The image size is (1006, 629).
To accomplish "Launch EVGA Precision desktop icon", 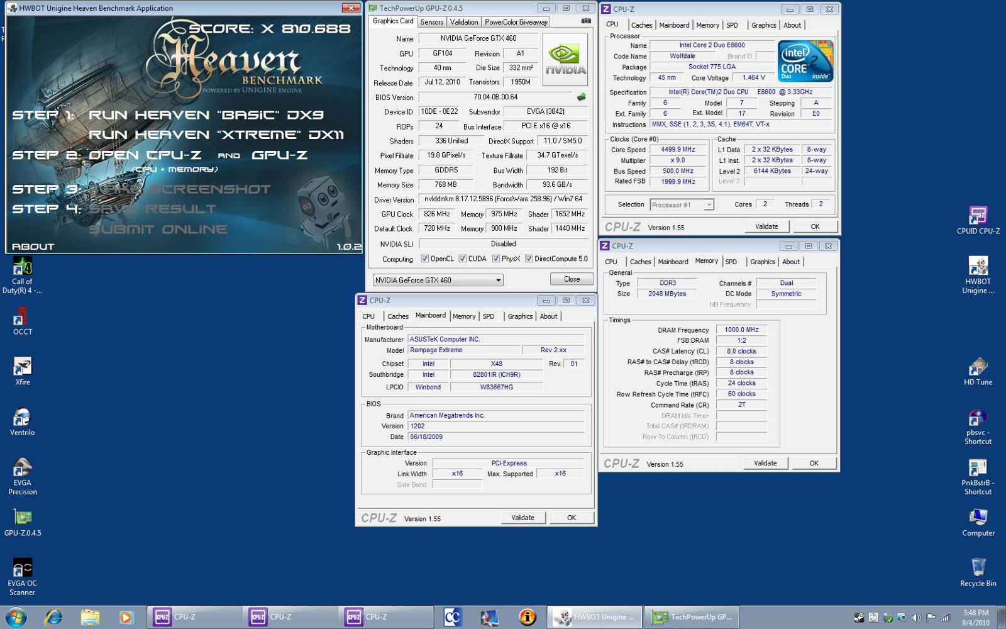I will (22, 476).
